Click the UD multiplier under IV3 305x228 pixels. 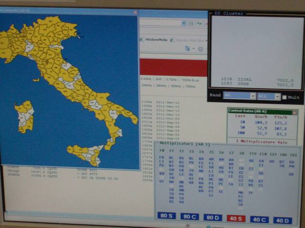(291, 174)
